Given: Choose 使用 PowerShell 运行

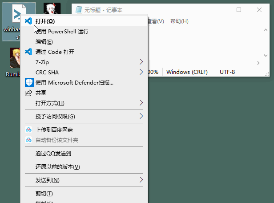Looking at the screenshot, I should [84, 32].
